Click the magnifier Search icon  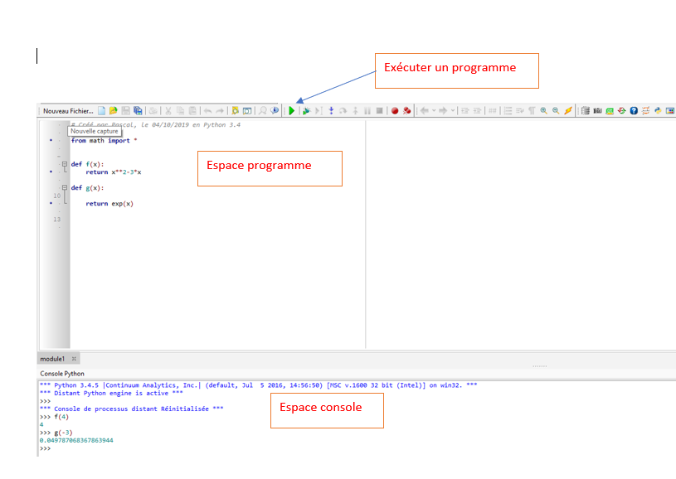[262, 111]
